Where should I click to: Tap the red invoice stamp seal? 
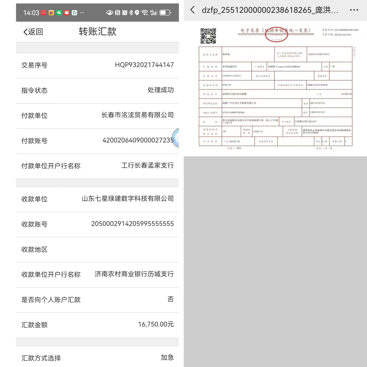click(276, 35)
